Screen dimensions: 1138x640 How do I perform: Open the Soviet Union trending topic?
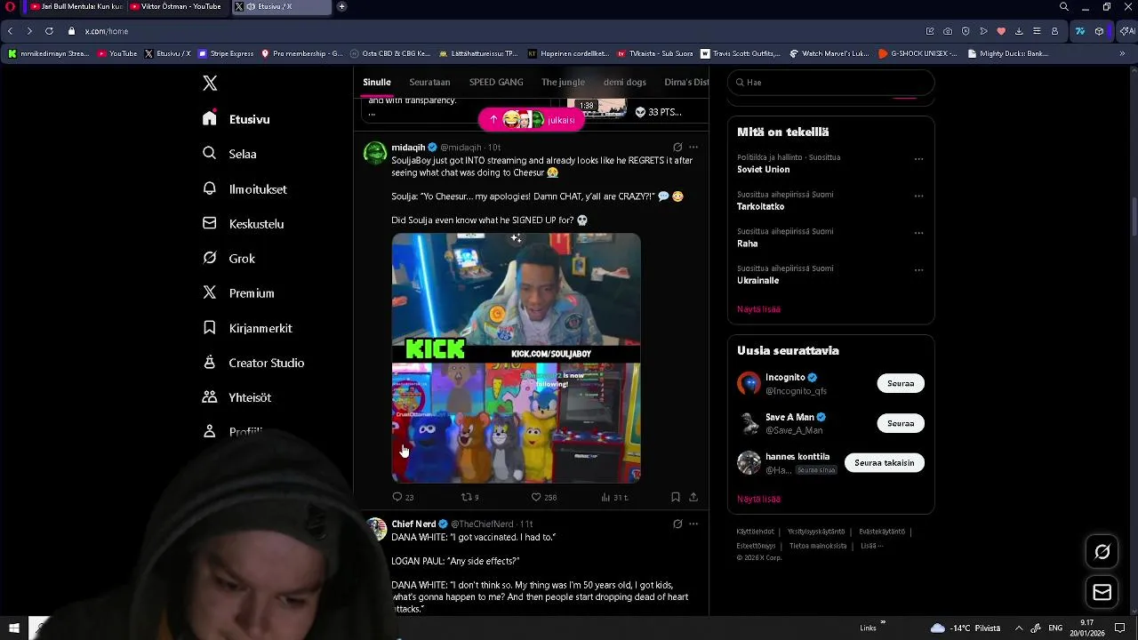coord(763,169)
